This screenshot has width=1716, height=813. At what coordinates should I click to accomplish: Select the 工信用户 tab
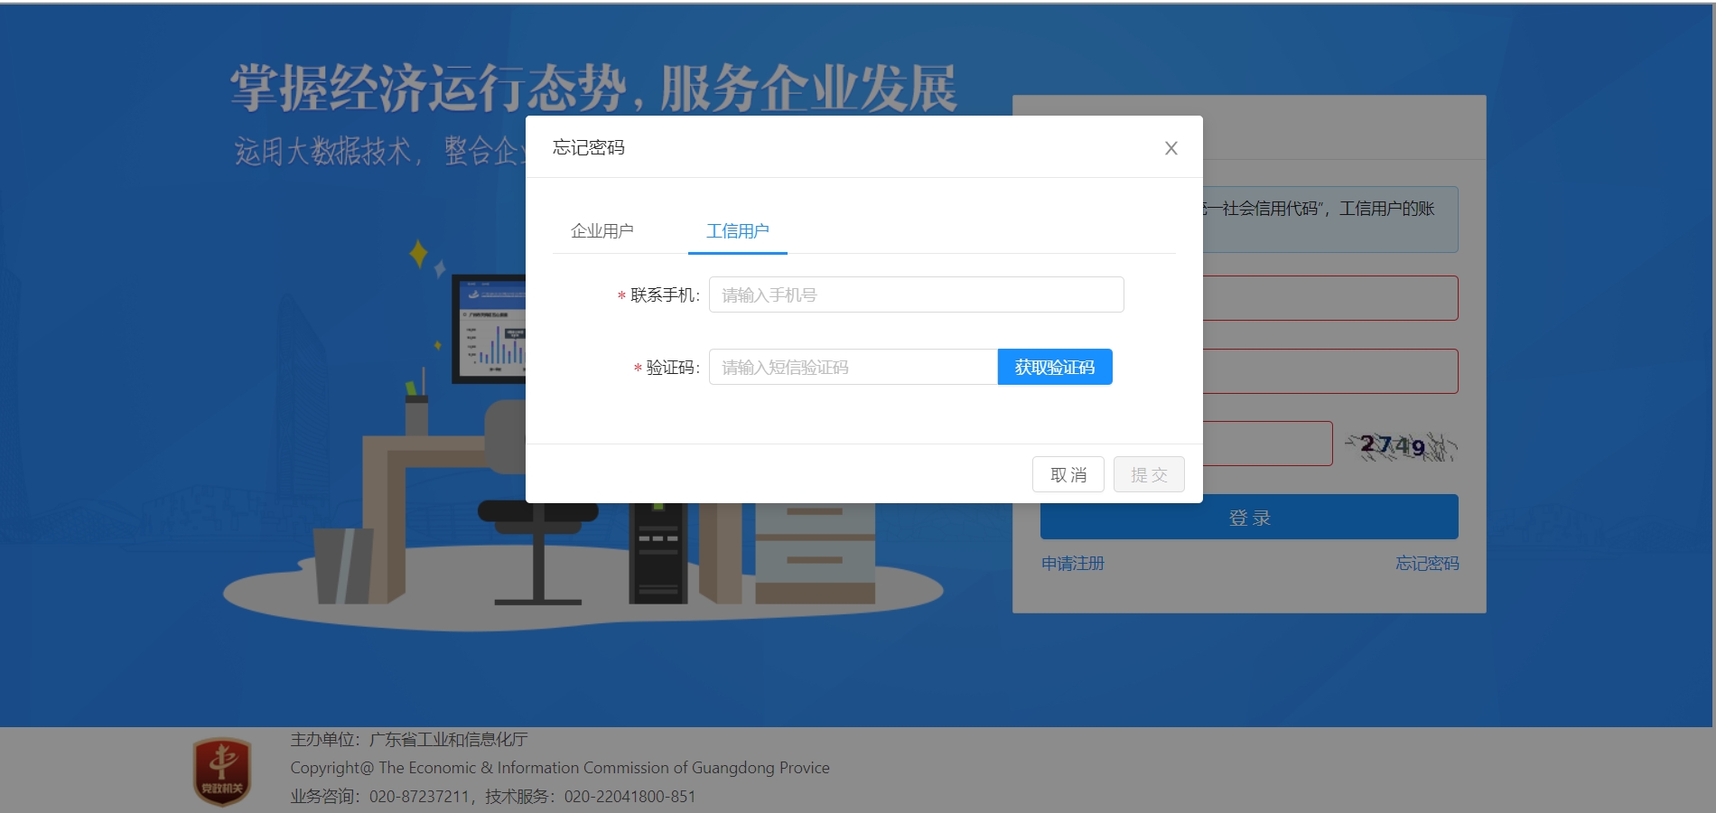738,231
